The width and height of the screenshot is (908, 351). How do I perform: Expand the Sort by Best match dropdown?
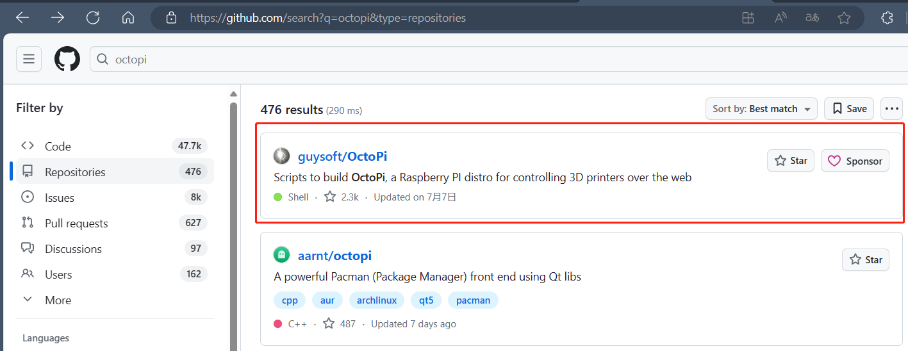(761, 109)
